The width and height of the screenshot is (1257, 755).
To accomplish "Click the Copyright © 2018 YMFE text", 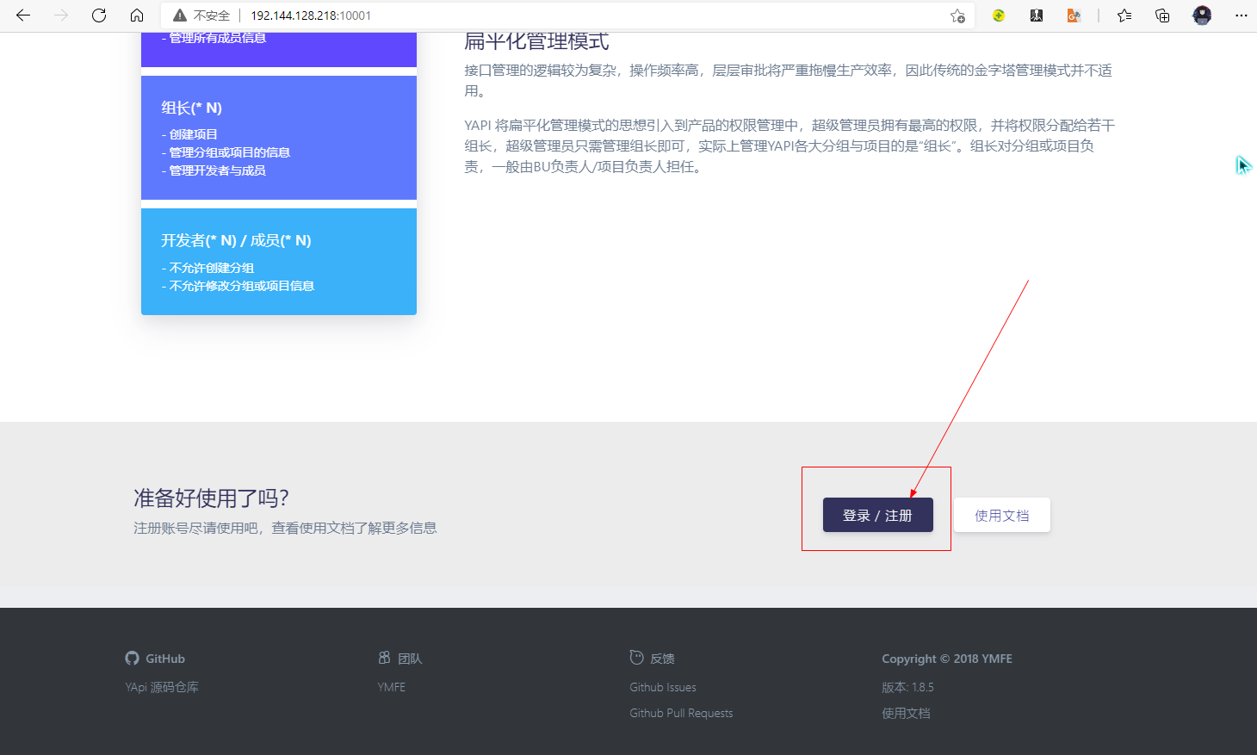I will pyautogui.click(x=947, y=659).
